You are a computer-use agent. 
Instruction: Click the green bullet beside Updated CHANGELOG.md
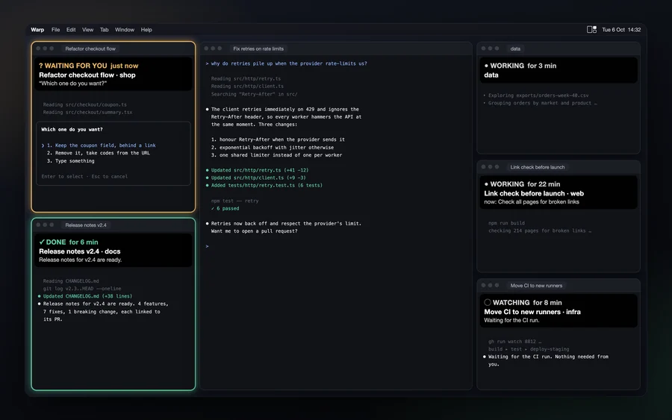pos(39,296)
